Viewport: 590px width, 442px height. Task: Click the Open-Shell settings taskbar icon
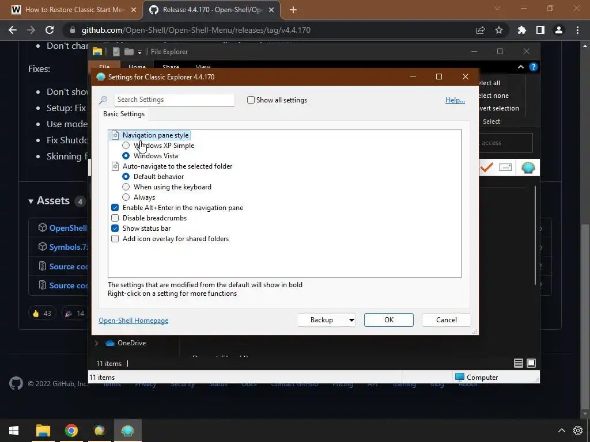pos(127,430)
